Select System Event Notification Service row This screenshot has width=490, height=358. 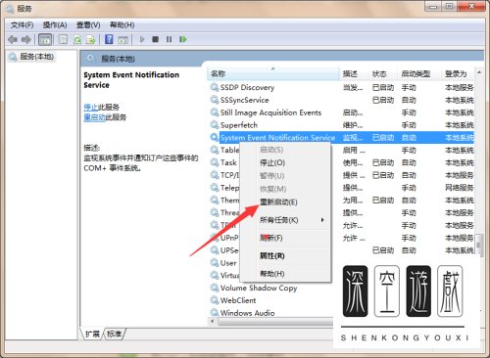342,138
